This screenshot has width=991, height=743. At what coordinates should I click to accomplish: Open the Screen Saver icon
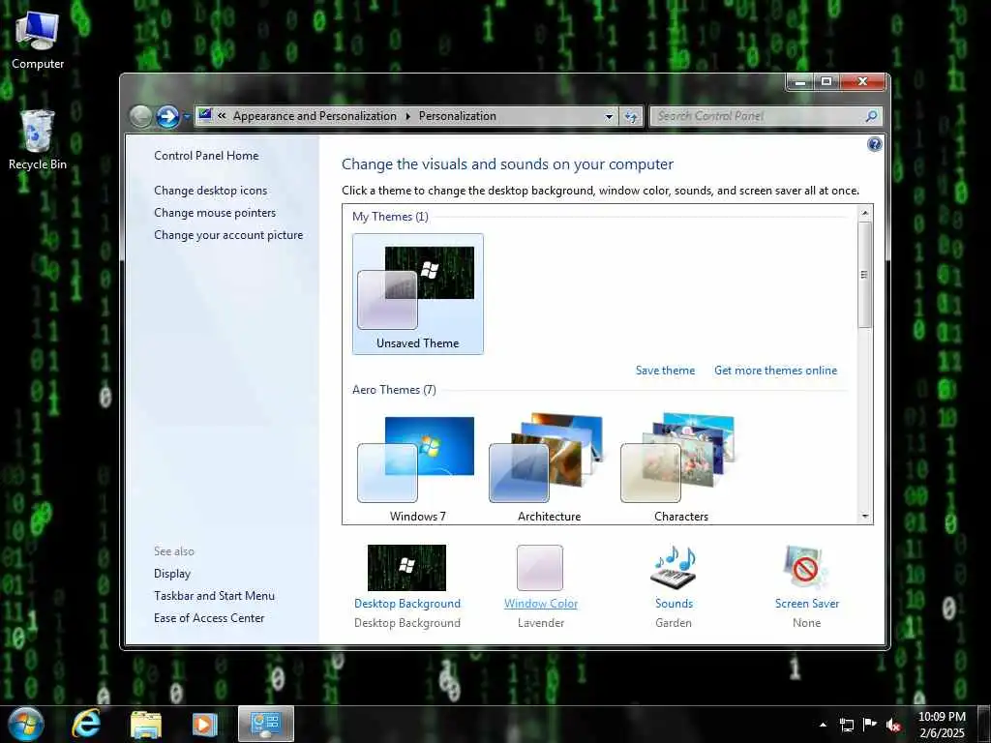tap(805, 567)
